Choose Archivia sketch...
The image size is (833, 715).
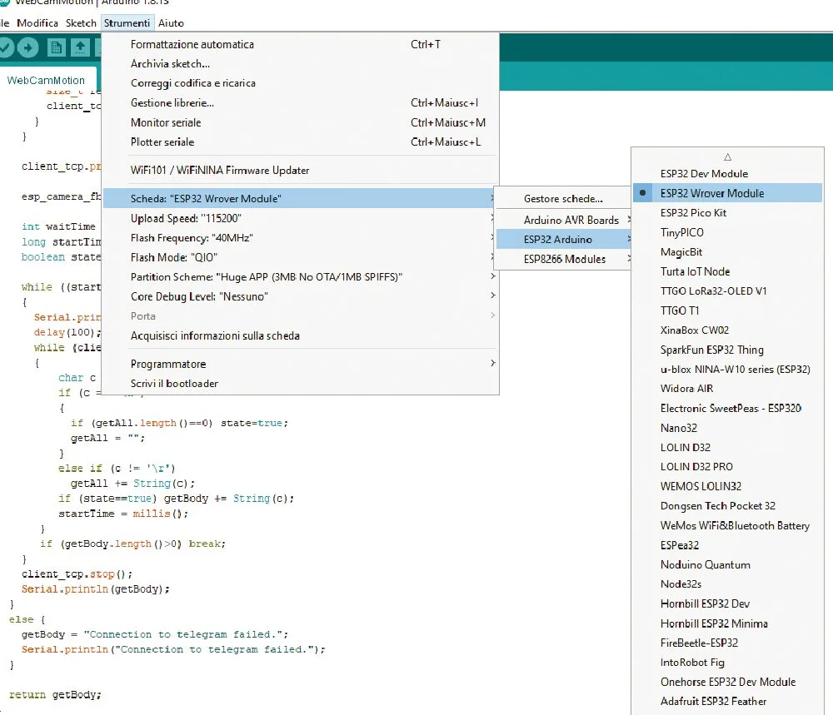(x=301, y=64)
